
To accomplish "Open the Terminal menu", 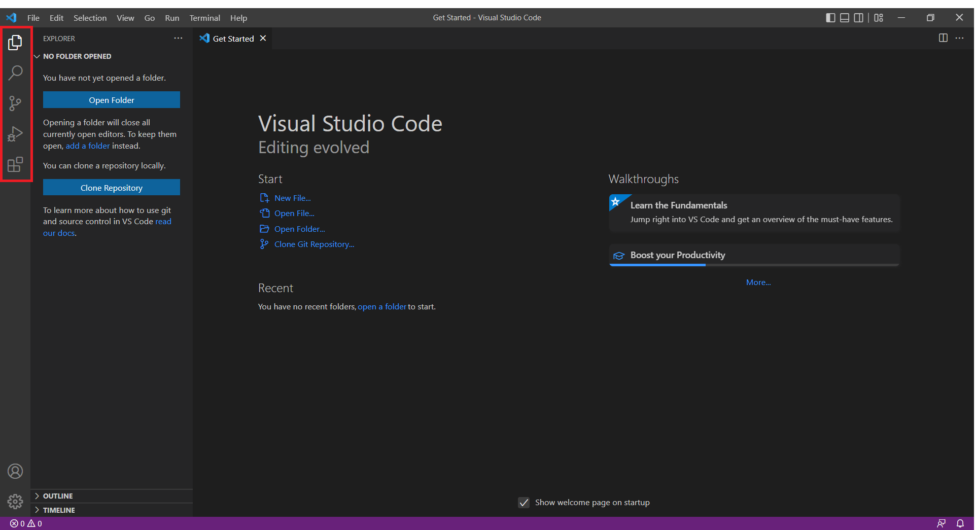I will pyautogui.click(x=204, y=18).
